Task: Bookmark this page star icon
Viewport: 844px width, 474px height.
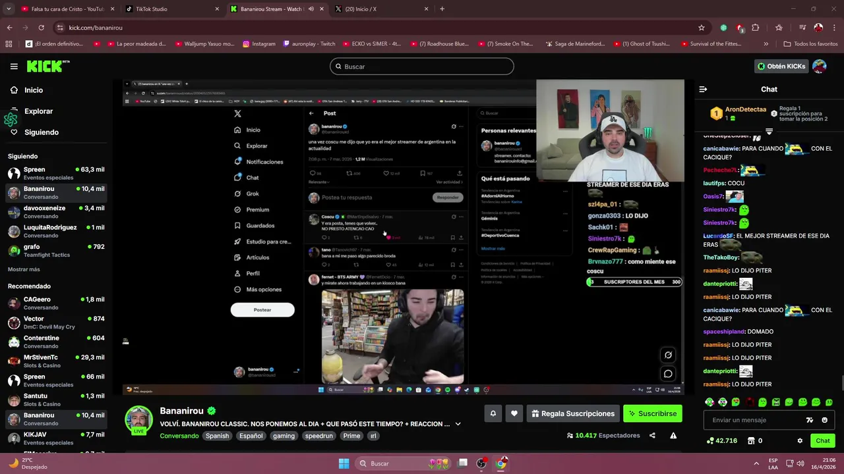Action: tap(701, 28)
